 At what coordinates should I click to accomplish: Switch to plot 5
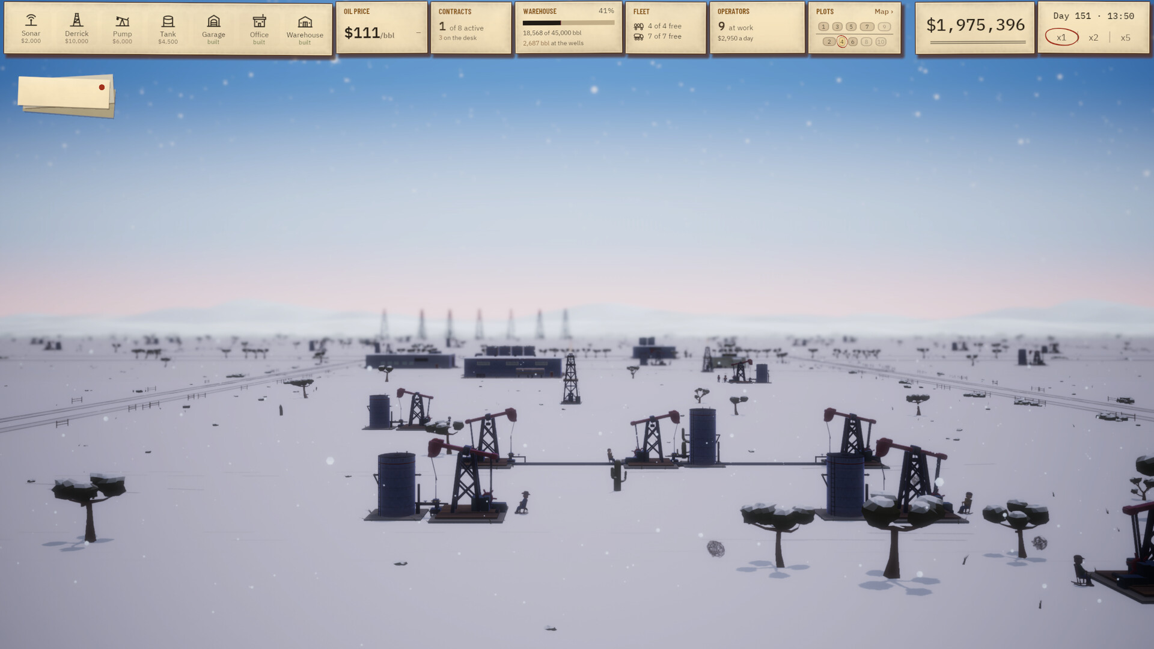pos(851,26)
